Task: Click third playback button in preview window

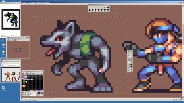Action: pos(12,39)
